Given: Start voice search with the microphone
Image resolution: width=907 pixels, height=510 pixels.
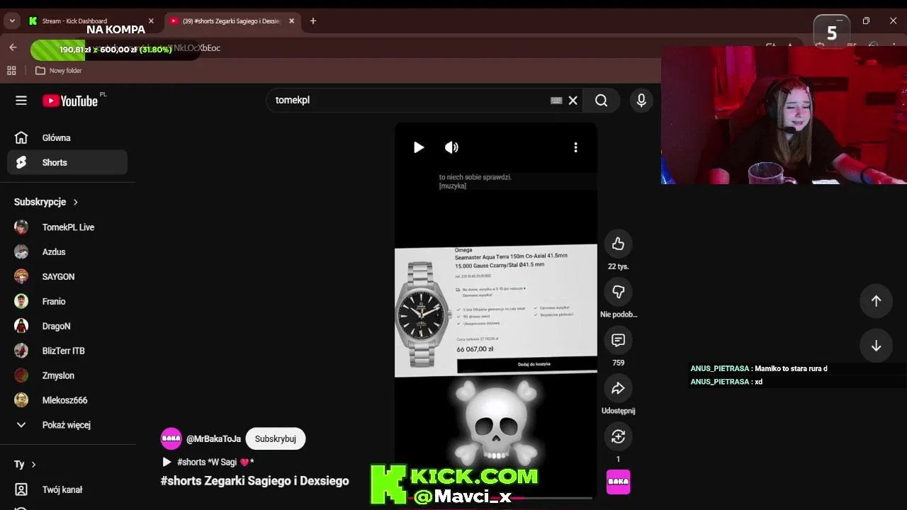Looking at the screenshot, I should [641, 101].
